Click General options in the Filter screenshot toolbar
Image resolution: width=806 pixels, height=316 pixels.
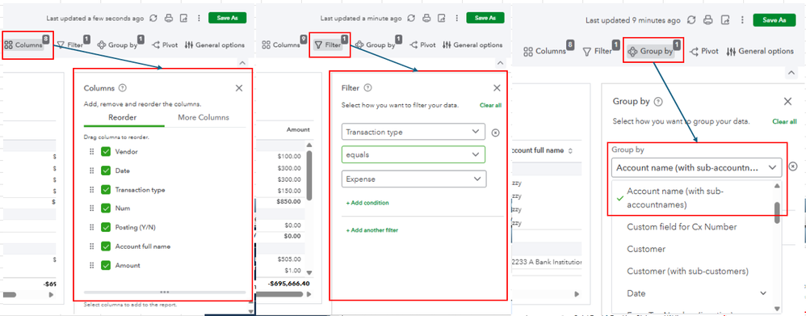point(472,45)
